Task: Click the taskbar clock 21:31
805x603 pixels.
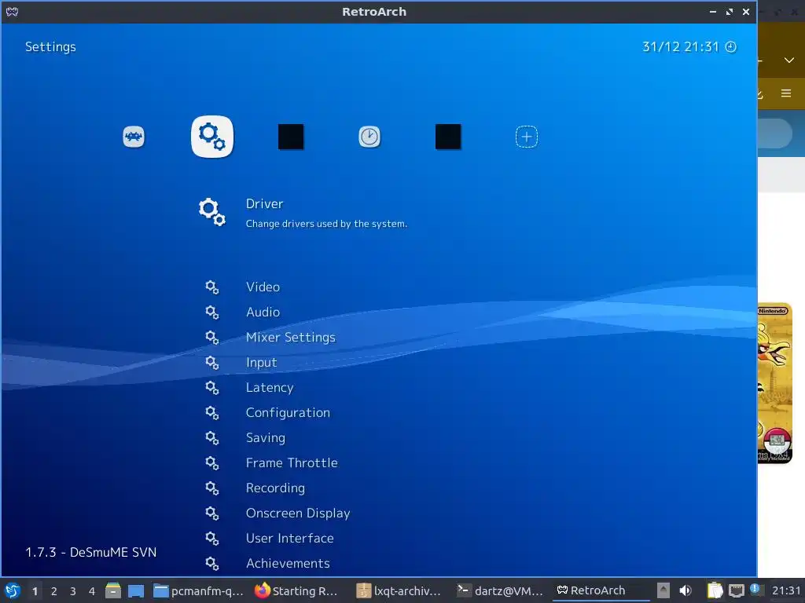Action: 786,591
